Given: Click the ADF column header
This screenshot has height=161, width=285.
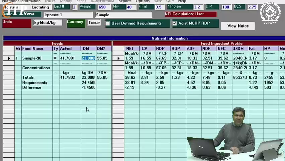Looking at the screenshot, I should click(x=194, y=49).
